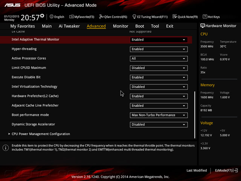Switch to the Main tab
Viewport: 241px width, 181px height.
[47, 26]
